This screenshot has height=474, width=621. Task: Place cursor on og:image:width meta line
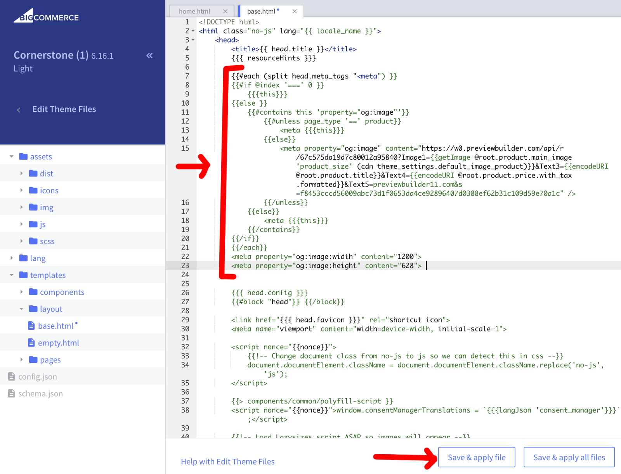click(326, 256)
